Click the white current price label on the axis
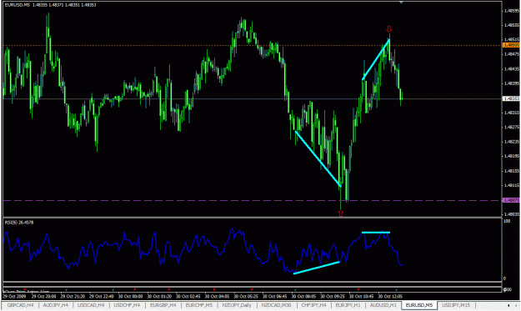This screenshot has height=311, width=521. tap(511, 98)
